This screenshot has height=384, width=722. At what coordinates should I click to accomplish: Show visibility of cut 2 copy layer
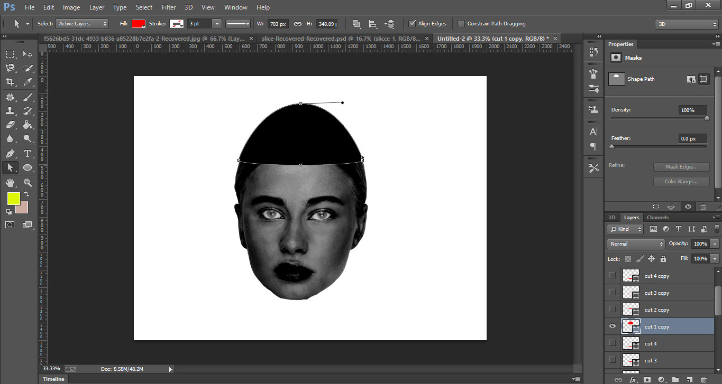613,309
